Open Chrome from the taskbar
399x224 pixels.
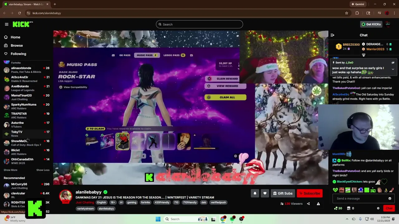click(x=223, y=219)
